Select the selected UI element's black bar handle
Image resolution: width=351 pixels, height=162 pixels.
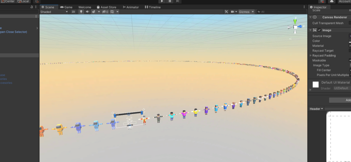pos(128,114)
